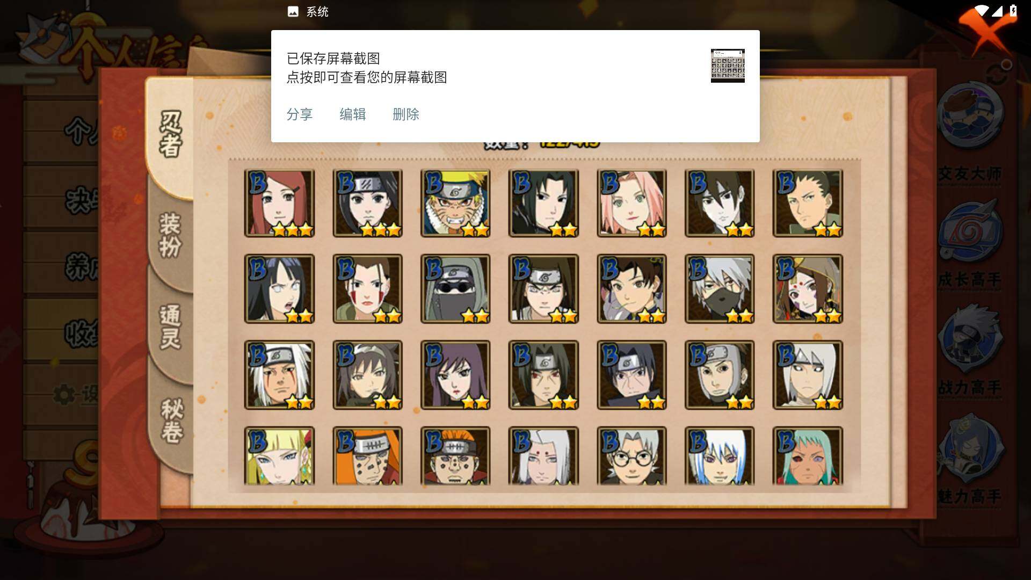Tap 删除 in the screenshot notification
This screenshot has height=580, width=1031.
click(x=406, y=114)
